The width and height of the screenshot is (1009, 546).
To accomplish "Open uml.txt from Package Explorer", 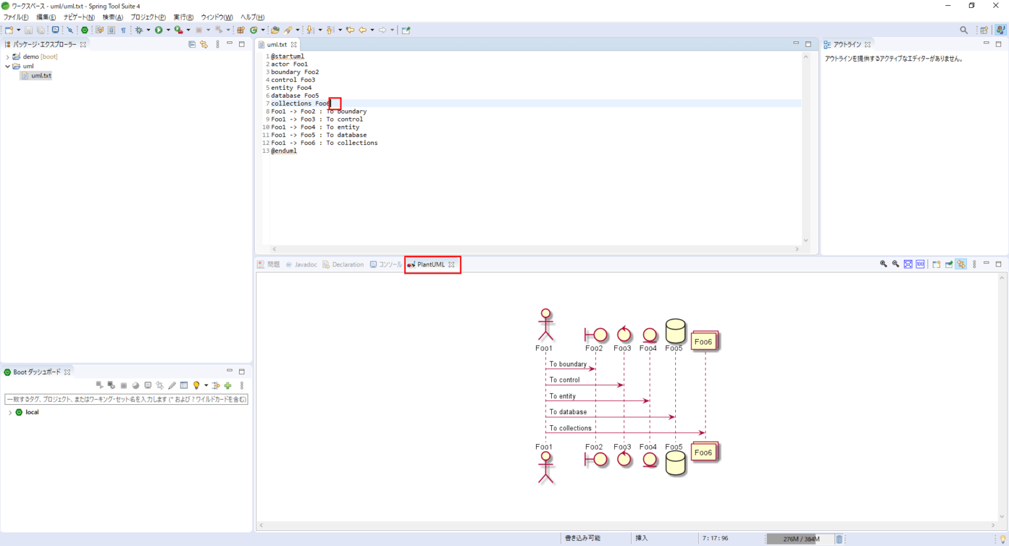I will tap(39, 75).
